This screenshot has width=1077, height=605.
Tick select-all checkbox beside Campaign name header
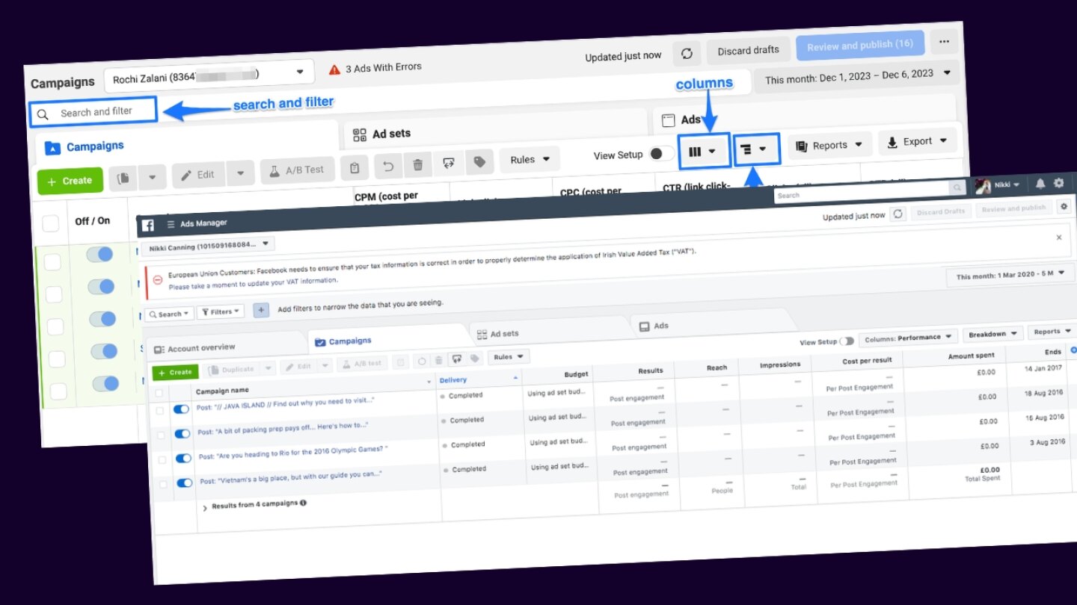(158, 393)
